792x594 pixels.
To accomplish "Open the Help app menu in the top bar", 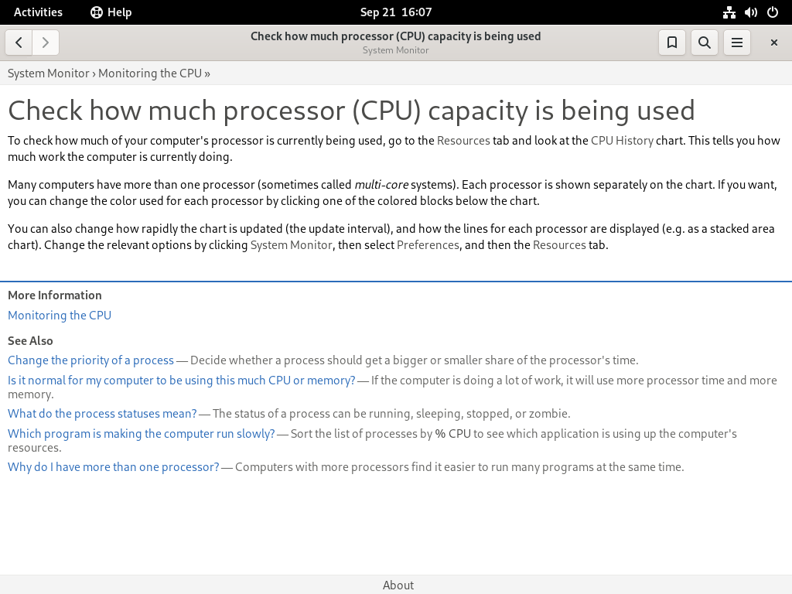I will coord(111,12).
